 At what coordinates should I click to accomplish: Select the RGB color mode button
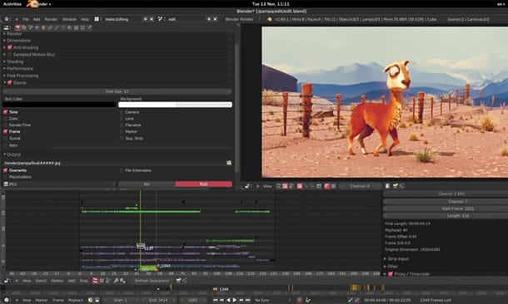tap(204, 184)
